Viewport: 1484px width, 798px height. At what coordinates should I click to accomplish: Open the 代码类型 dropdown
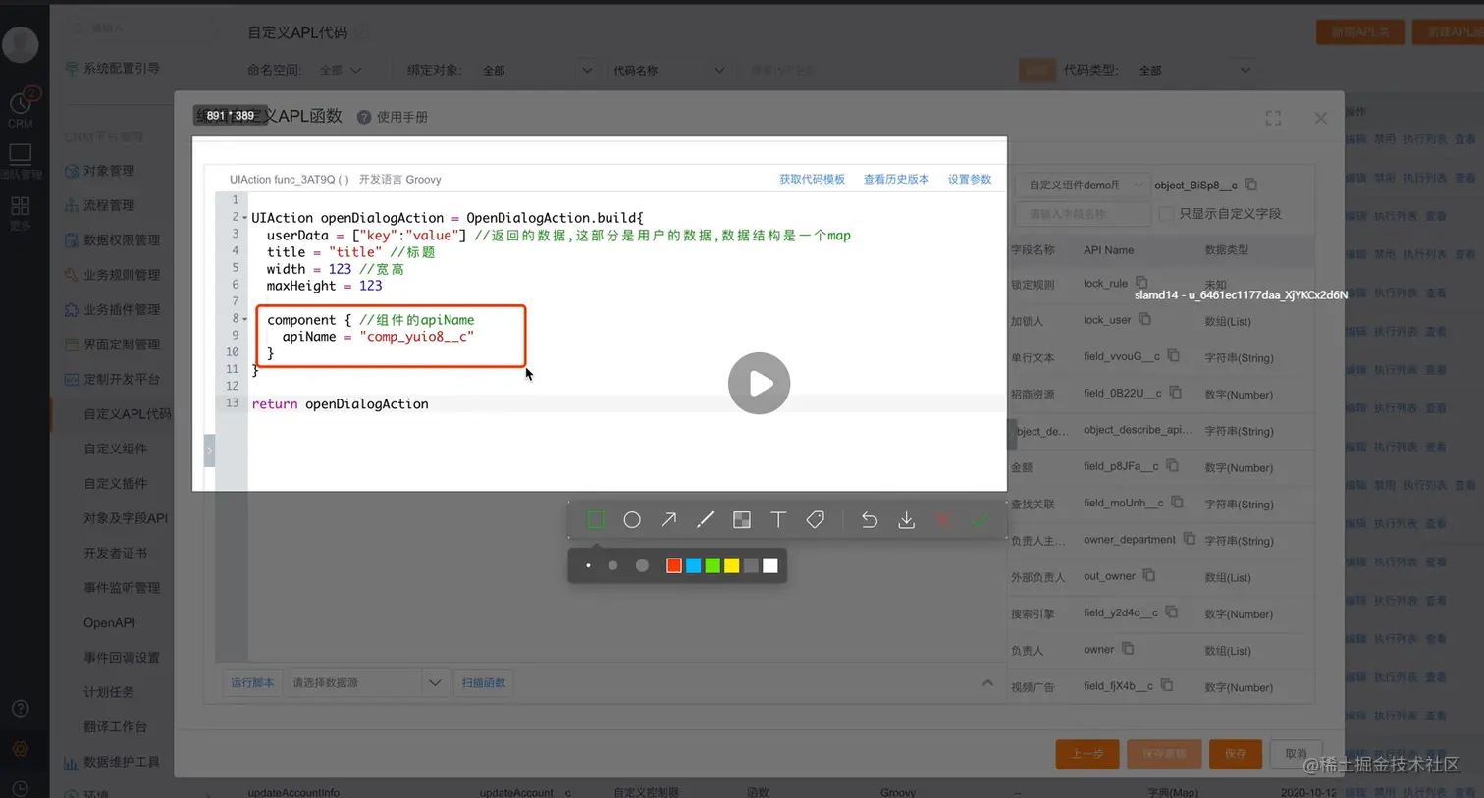(x=1193, y=71)
